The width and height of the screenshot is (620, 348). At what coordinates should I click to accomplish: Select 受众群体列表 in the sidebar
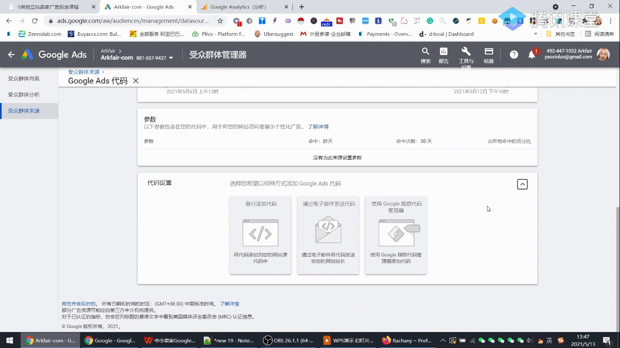[23, 78]
